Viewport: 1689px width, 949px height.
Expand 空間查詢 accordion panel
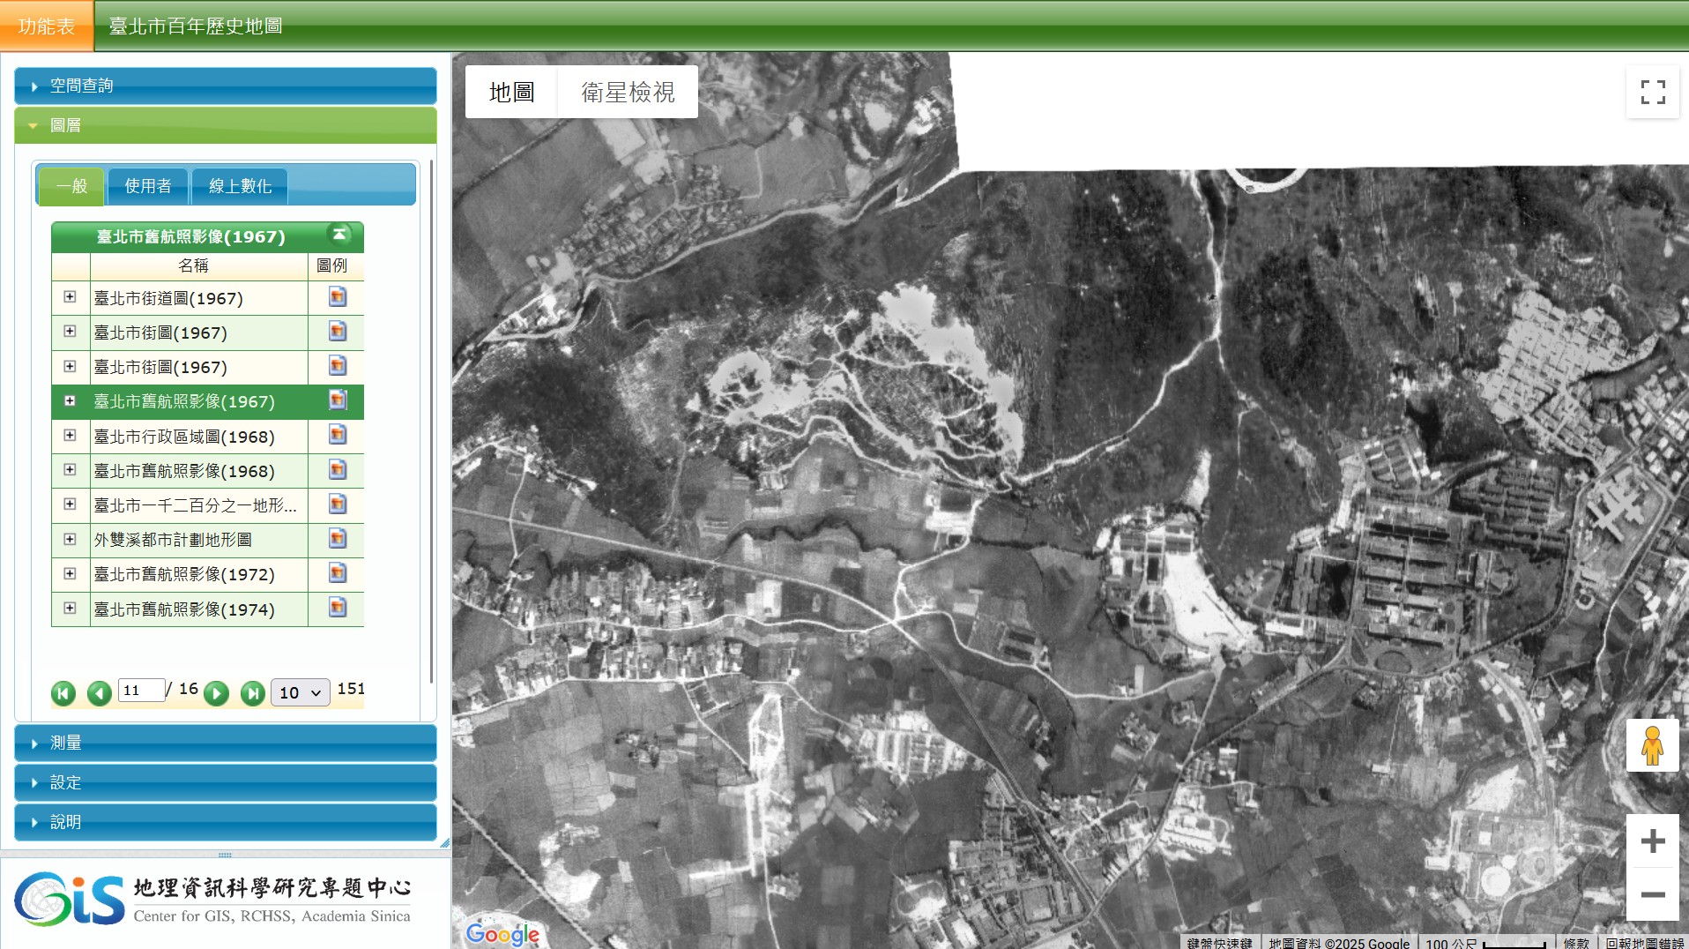tap(226, 86)
